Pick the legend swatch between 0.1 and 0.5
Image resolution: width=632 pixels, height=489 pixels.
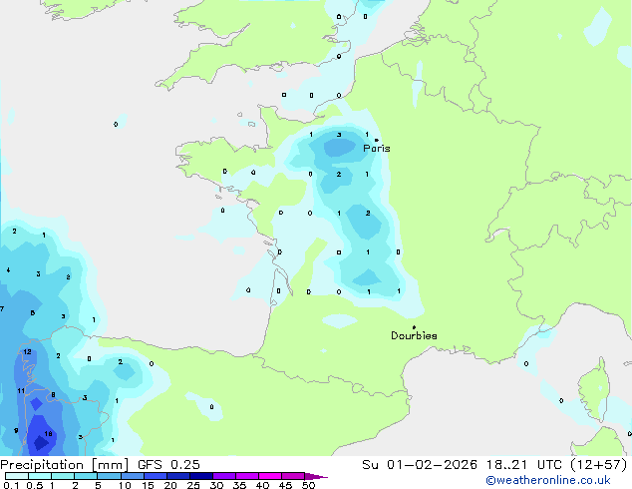[x=17, y=476]
